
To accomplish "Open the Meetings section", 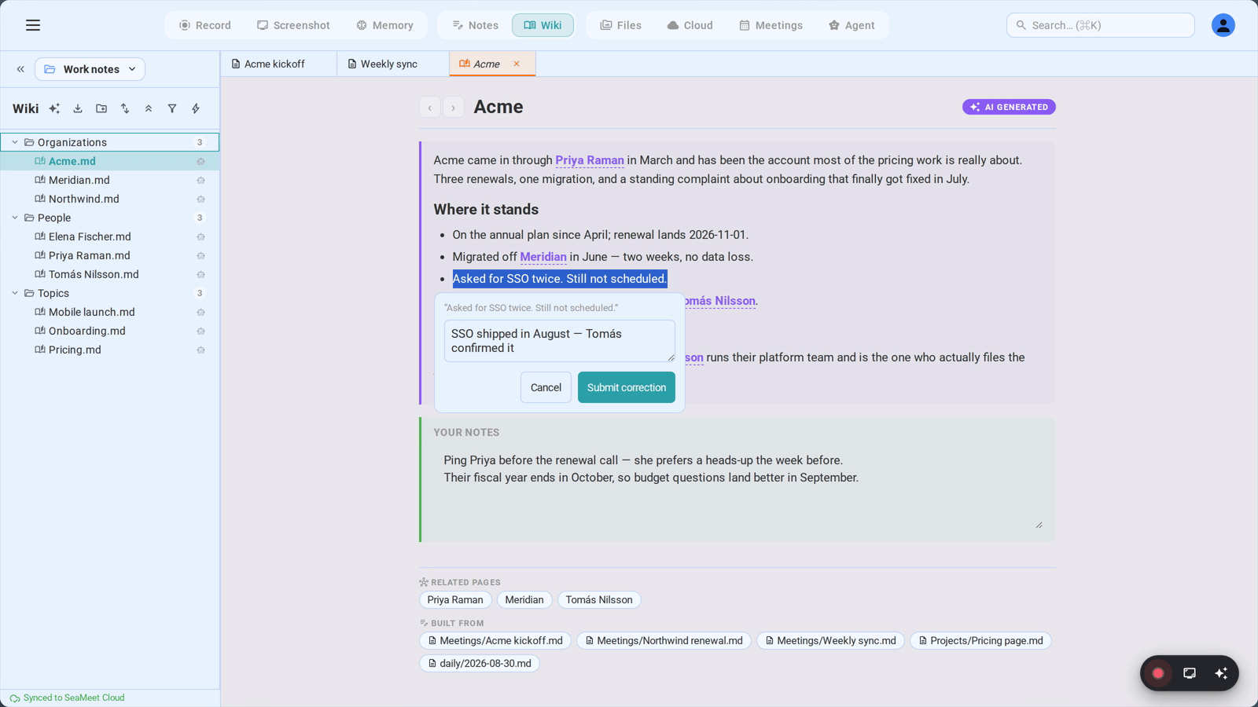I will (771, 25).
